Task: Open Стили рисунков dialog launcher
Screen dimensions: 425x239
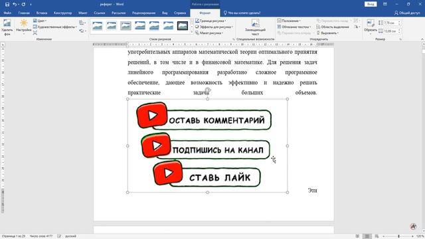Action: [234, 39]
